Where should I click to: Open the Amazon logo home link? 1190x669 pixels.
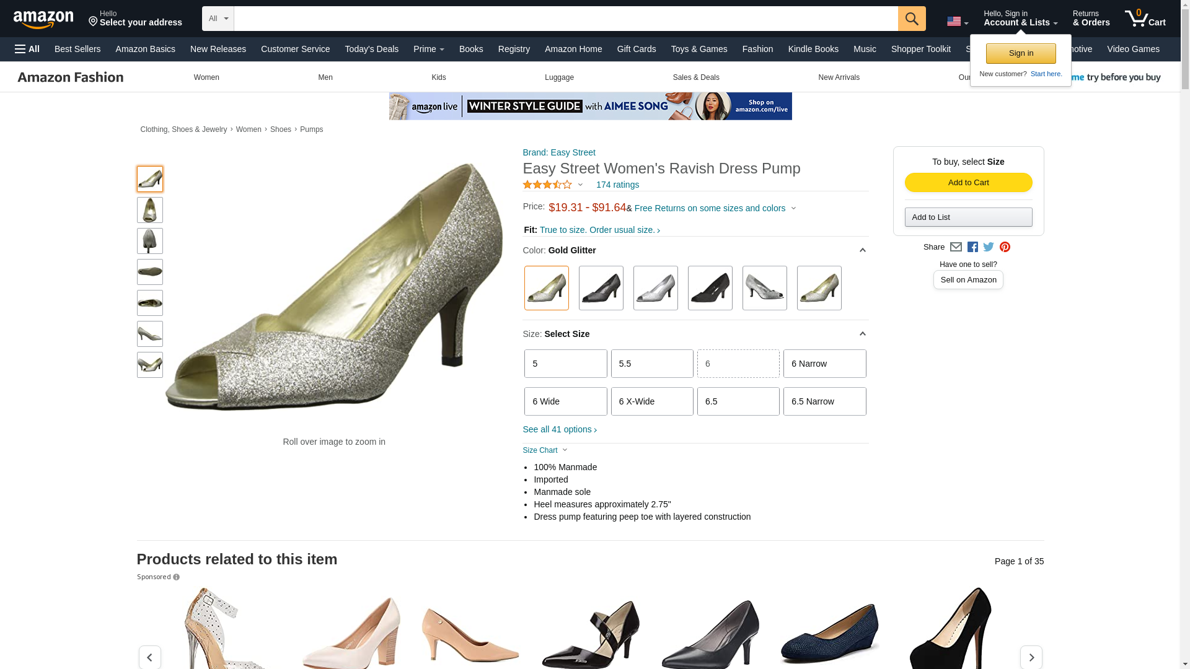tap(43, 19)
